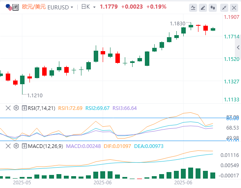Expand the right side panel chevron

point(238,47)
